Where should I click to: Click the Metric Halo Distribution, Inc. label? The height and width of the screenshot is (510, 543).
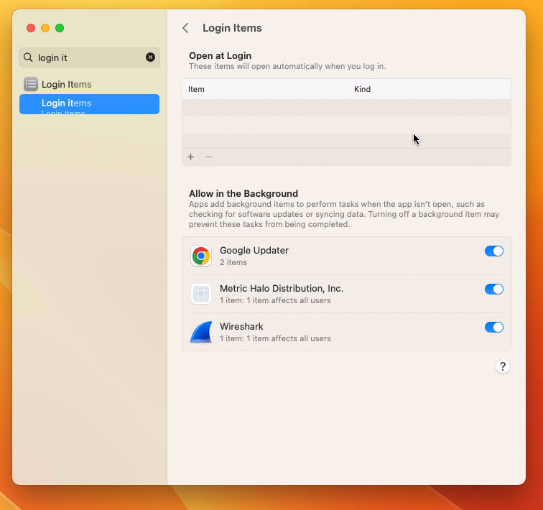tap(282, 289)
